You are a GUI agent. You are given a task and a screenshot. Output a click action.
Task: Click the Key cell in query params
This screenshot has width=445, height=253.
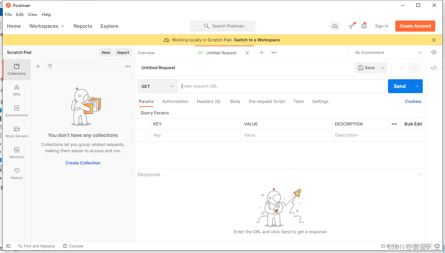click(x=196, y=135)
